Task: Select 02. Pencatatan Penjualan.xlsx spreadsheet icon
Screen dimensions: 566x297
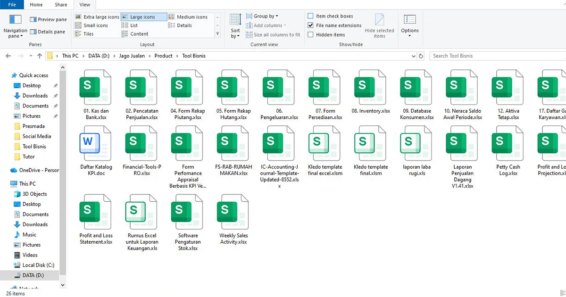Action: pos(141,88)
